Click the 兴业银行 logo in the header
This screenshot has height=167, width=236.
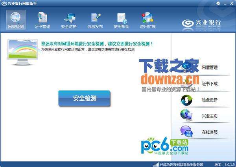coord(201,24)
